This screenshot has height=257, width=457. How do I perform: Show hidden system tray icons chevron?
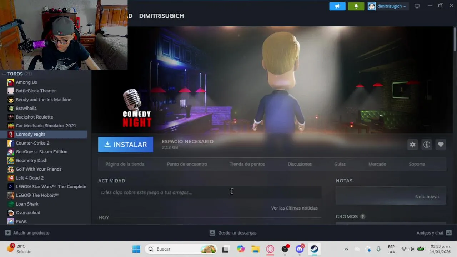[x=346, y=249]
